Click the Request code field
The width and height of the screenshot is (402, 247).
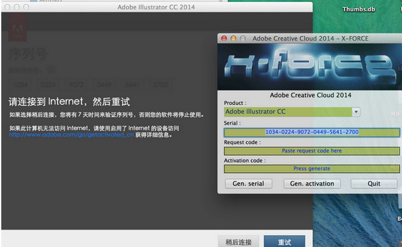coord(312,151)
